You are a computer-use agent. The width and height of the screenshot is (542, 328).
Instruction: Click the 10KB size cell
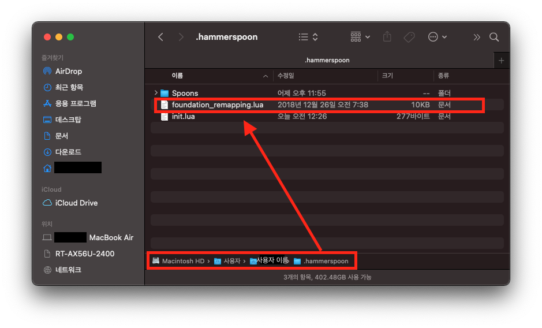[420, 105]
